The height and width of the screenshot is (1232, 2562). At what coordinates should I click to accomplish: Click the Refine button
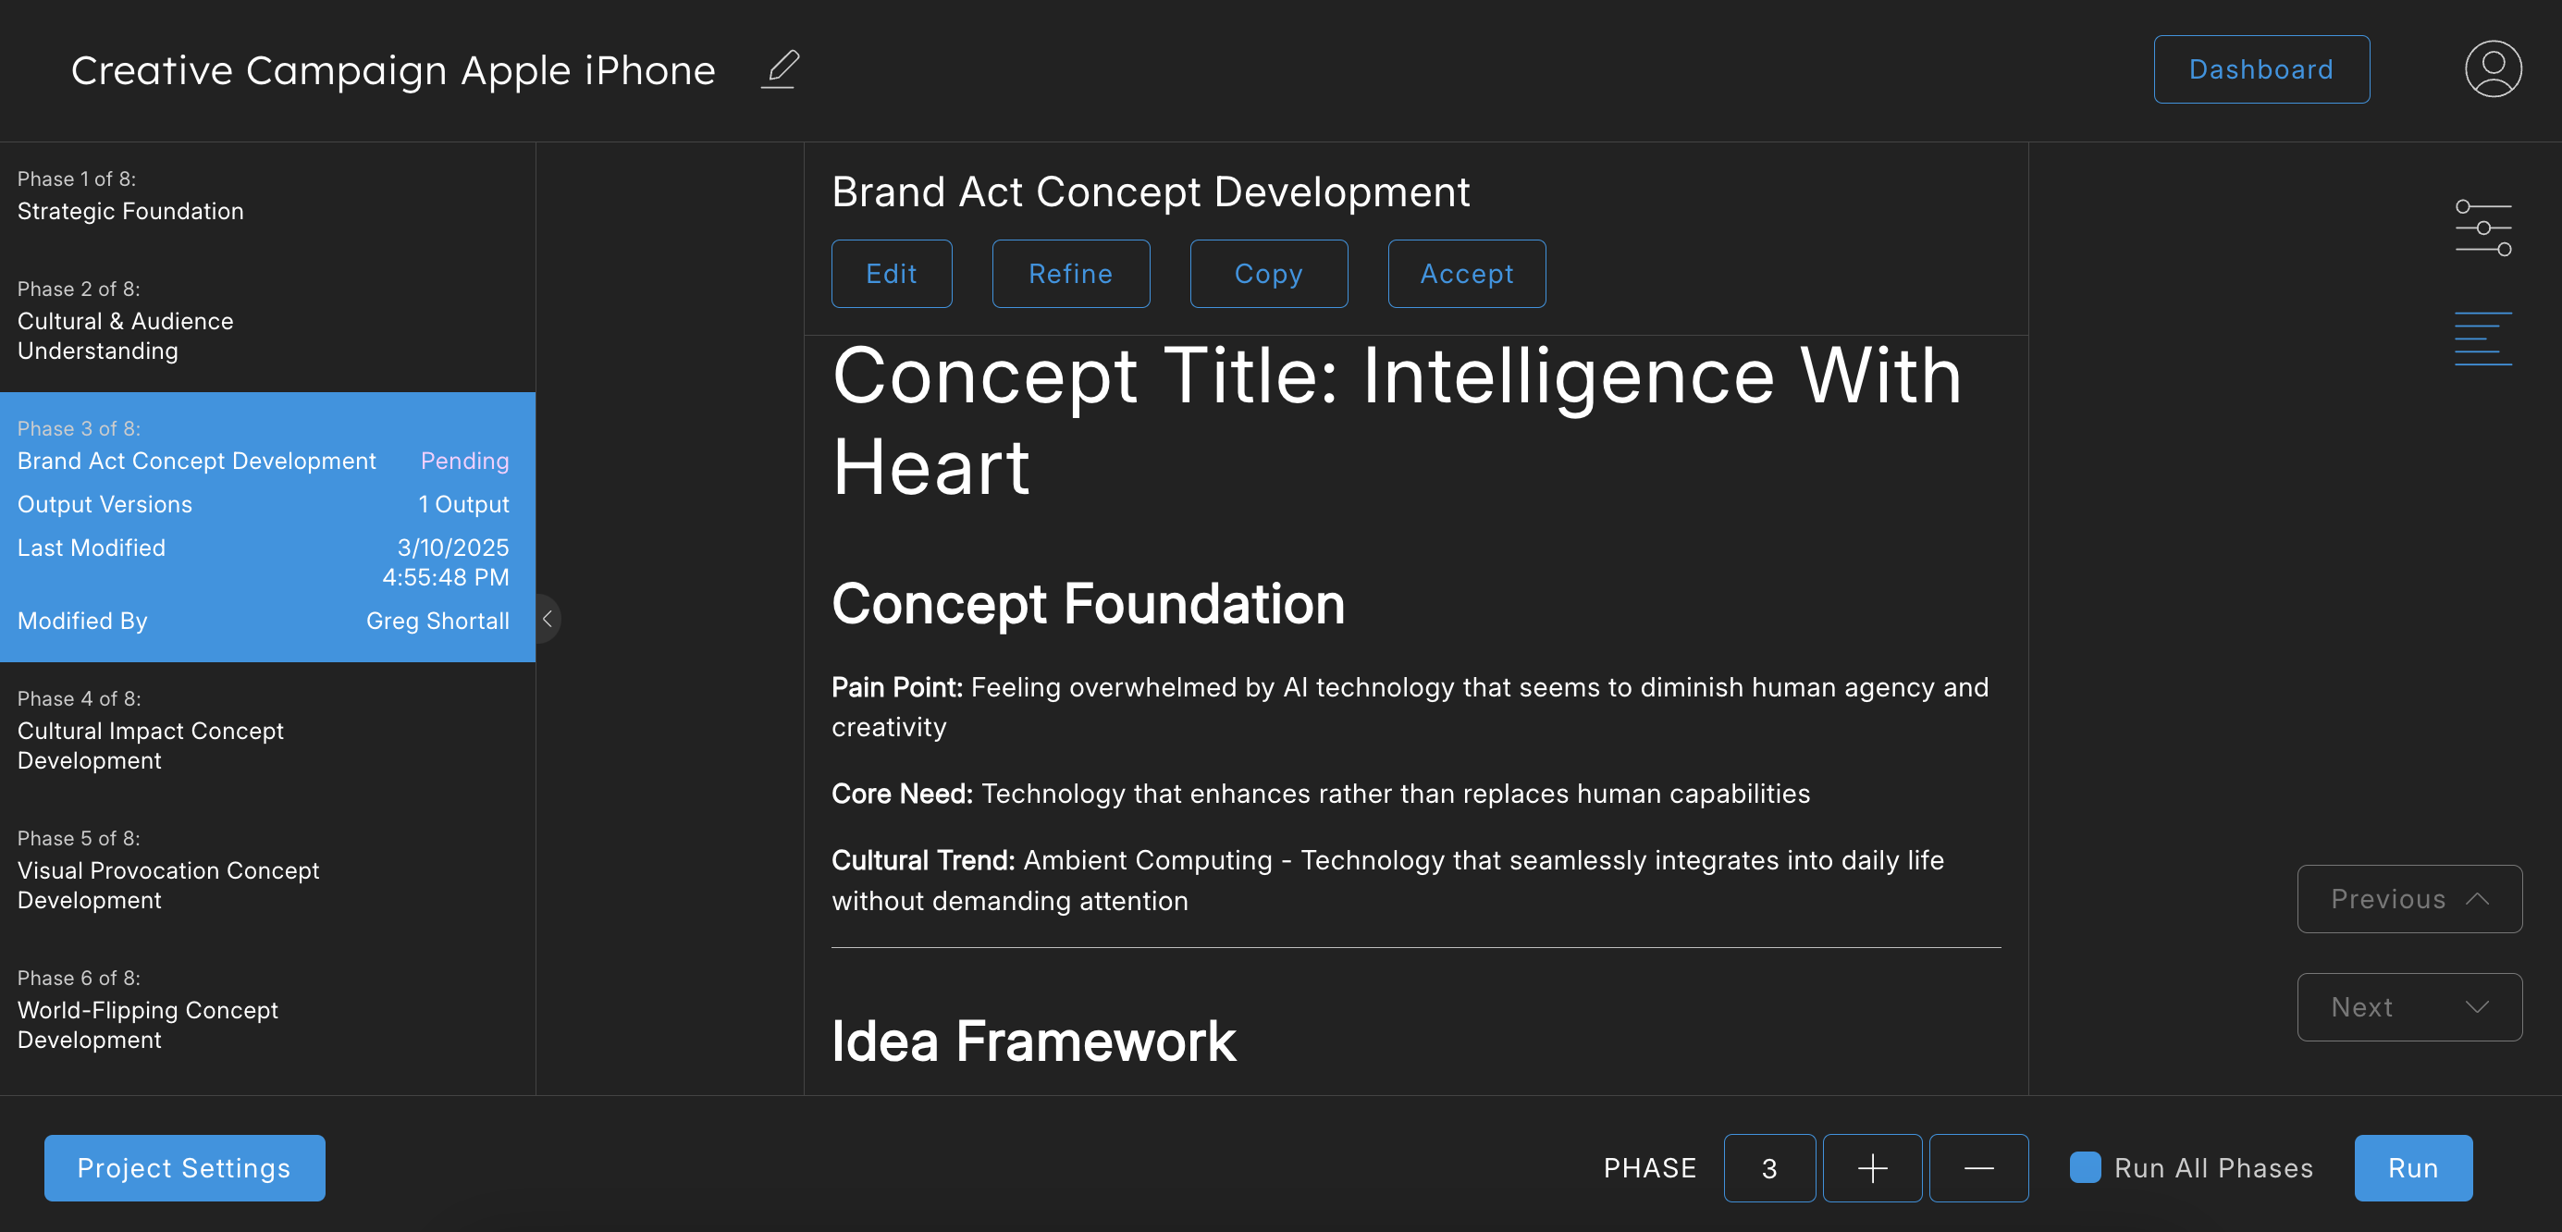(1070, 274)
